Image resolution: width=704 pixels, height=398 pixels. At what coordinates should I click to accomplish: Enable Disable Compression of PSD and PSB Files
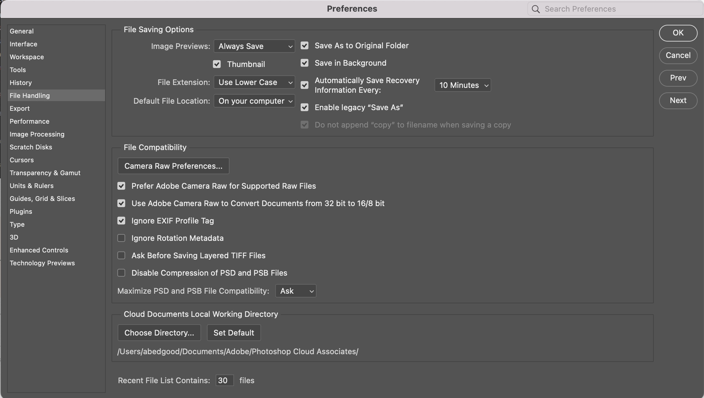pyautogui.click(x=121, y=273)
